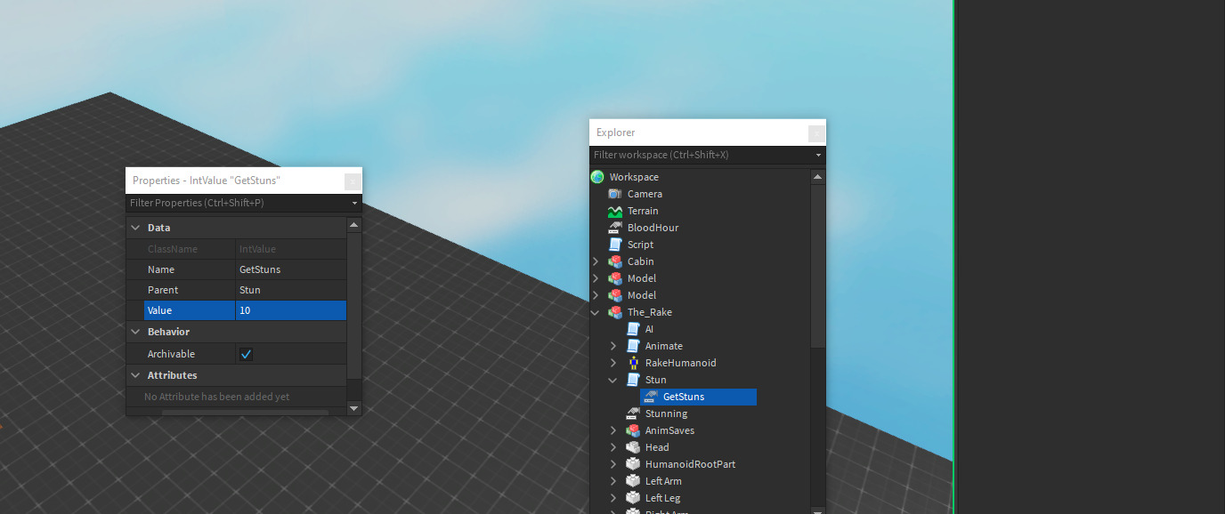Viewport: 1225px width, 514px height.
Task: Click the Cabin model icon
Action: point(615,261)
